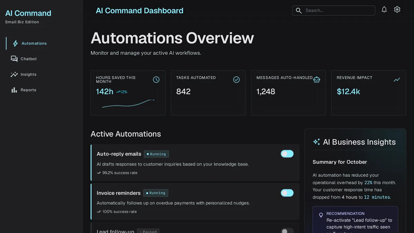Screen dimensions: 414x233
Task: Click the trending-up icon on Revenue Impact card
Action: coord(397,80)
